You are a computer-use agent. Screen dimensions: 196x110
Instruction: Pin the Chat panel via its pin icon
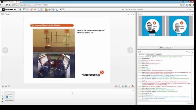point(187,52)
